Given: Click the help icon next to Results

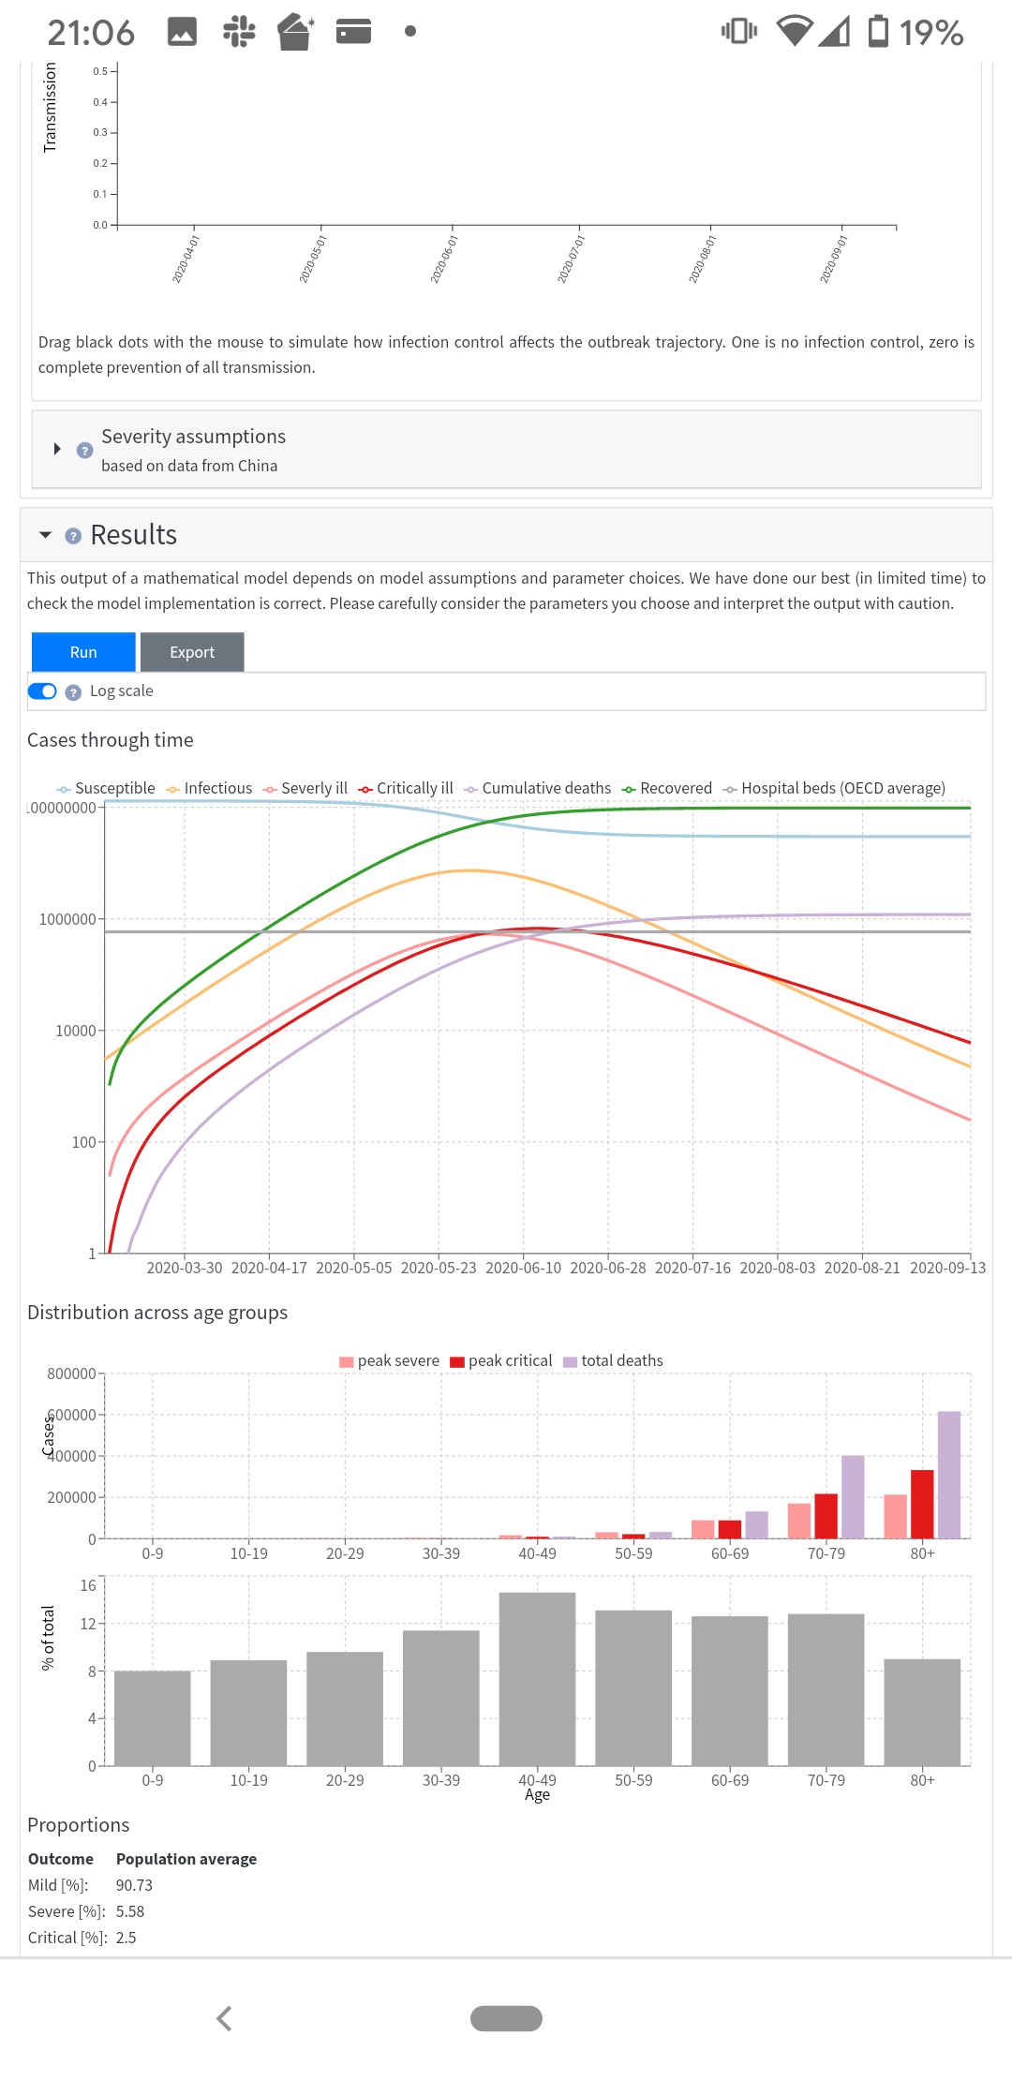Looking at the screenshot, I should tap(73, 536).
